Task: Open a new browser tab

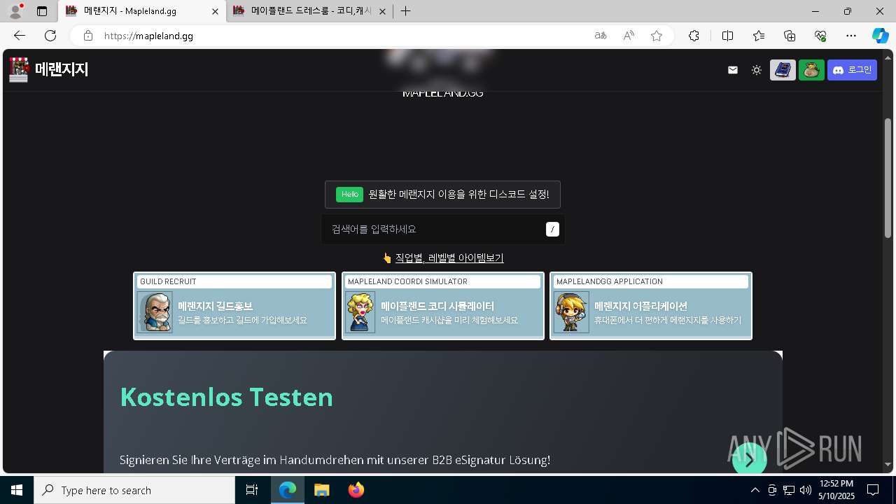Action: pyautogui.click(x=405, y=11)
